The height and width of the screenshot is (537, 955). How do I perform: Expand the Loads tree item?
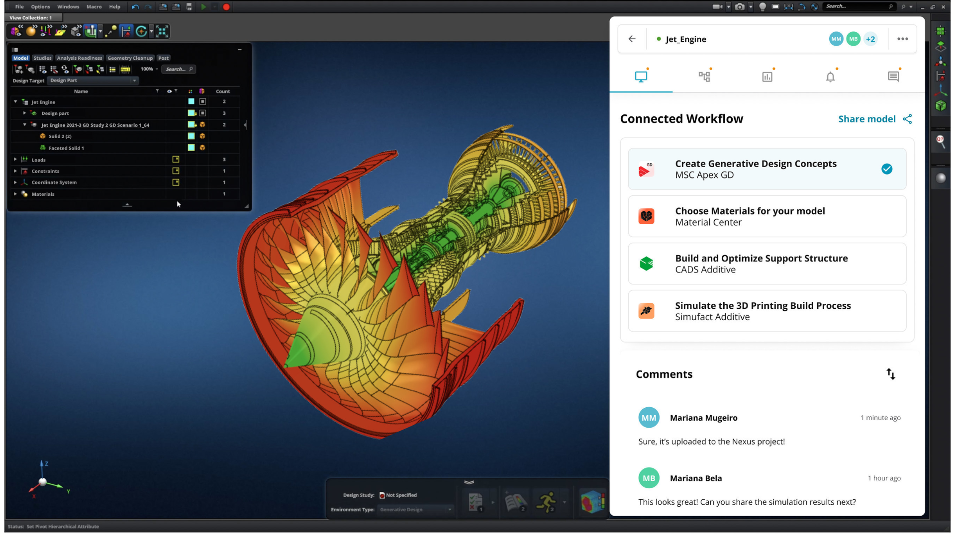14,159
